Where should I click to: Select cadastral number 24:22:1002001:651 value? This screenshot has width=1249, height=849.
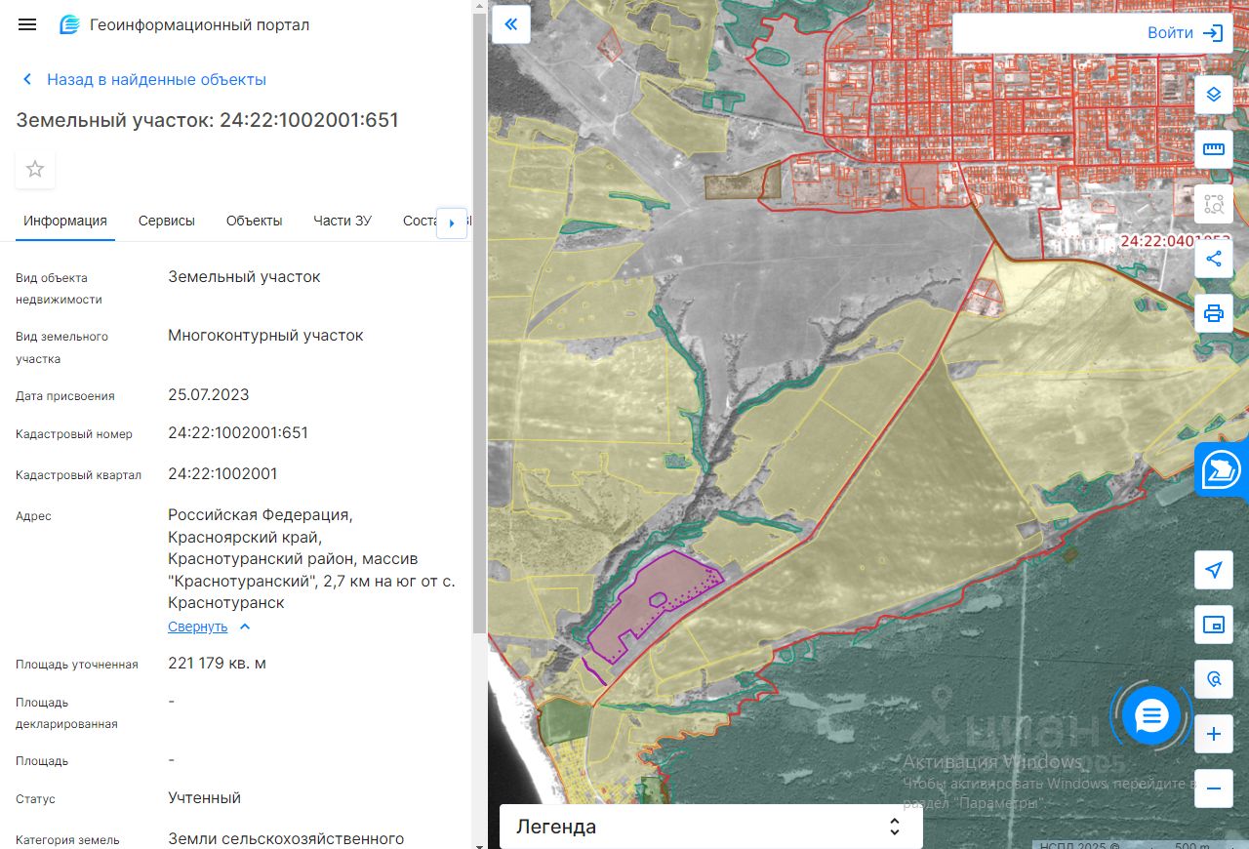[238, 432]
